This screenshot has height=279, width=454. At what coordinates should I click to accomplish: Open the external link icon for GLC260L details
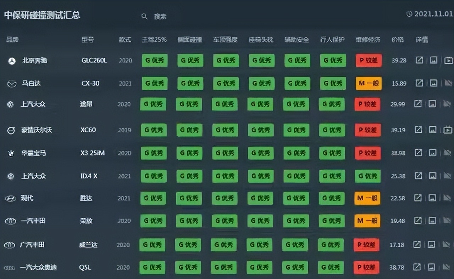[419, 60]
